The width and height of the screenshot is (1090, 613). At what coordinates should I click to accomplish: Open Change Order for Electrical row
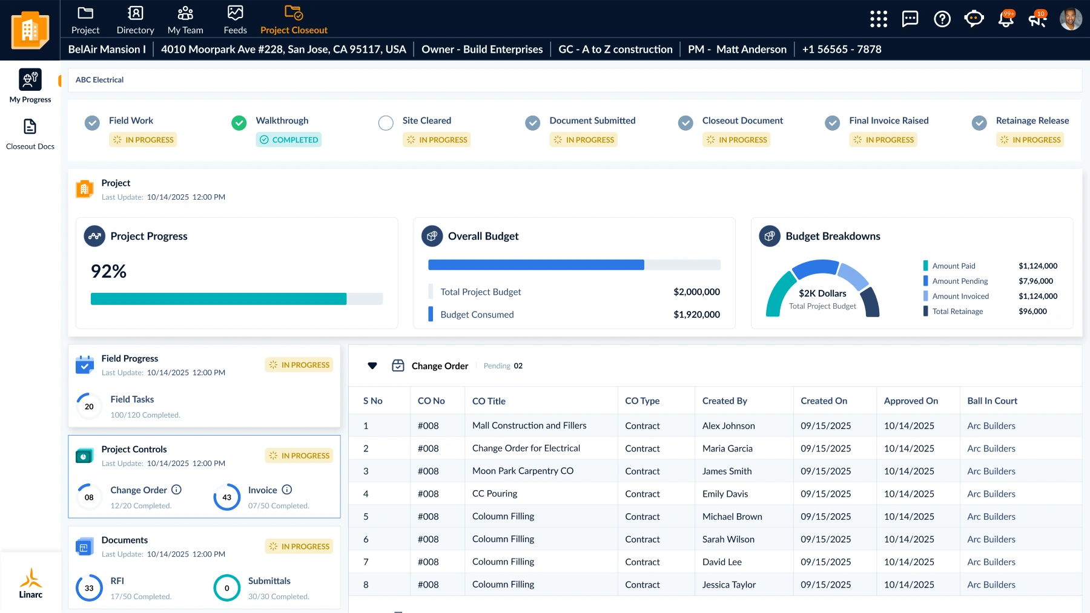pos(715,448)
